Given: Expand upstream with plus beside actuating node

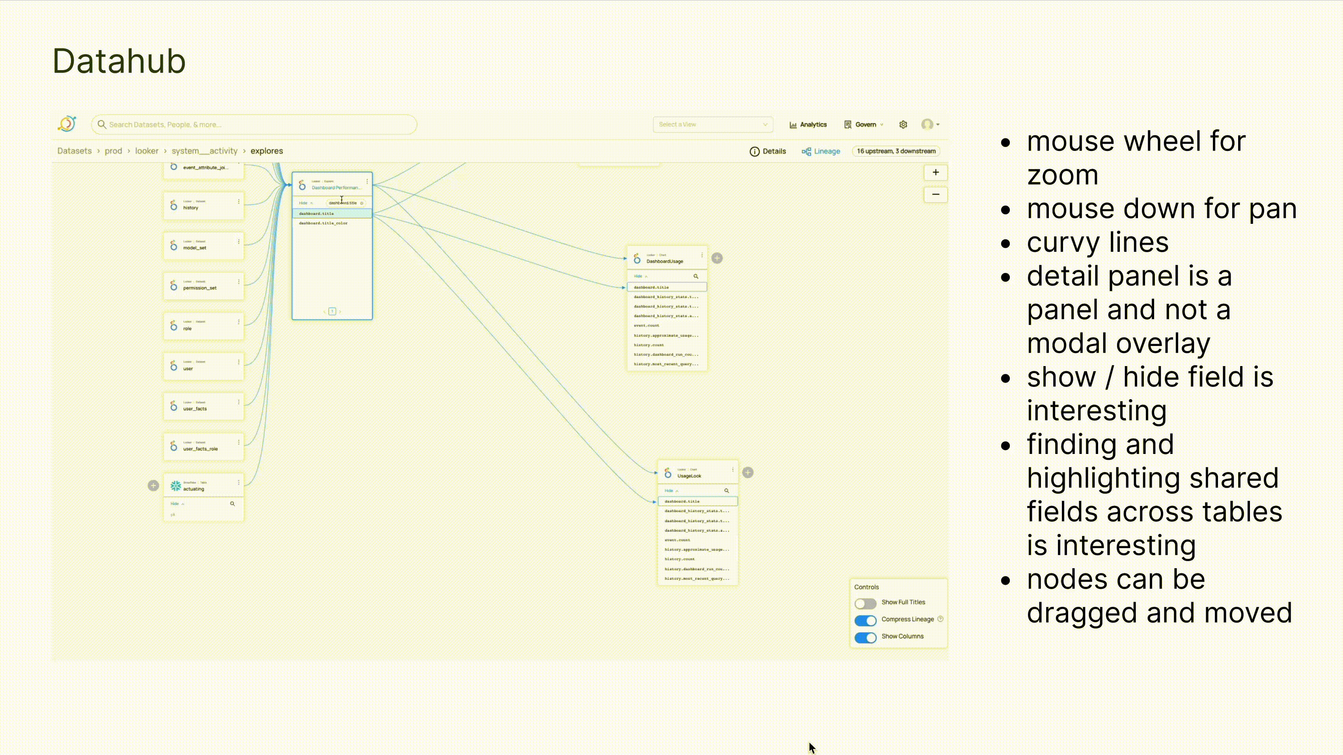Looking at the screenshot, I should (153, 485).
